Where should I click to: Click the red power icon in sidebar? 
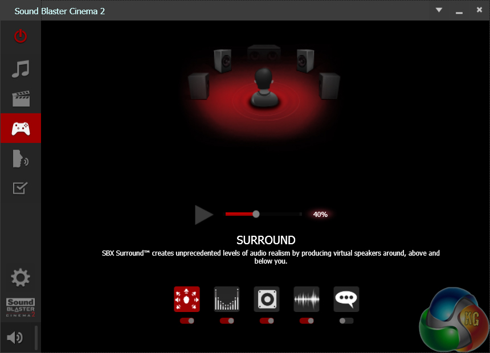(21, 36)
